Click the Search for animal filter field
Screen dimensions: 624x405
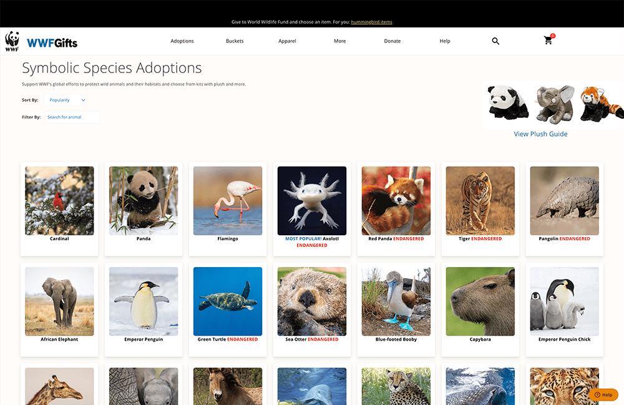click(71, 117)
